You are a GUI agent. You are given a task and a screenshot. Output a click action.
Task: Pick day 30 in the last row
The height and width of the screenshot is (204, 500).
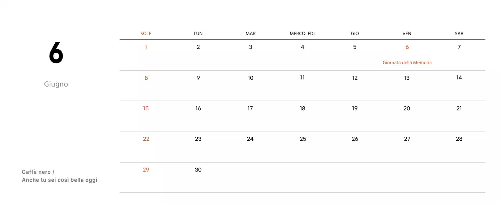[198, 170]
